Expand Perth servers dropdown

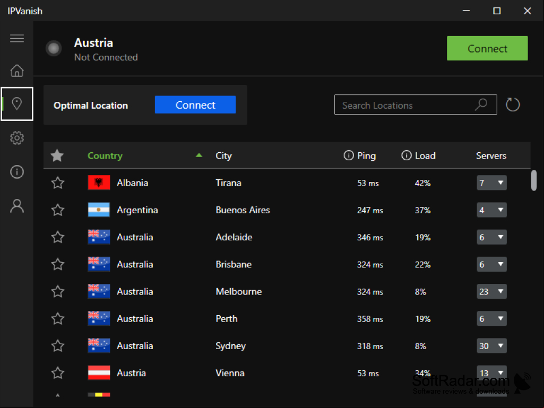(491, 318)
